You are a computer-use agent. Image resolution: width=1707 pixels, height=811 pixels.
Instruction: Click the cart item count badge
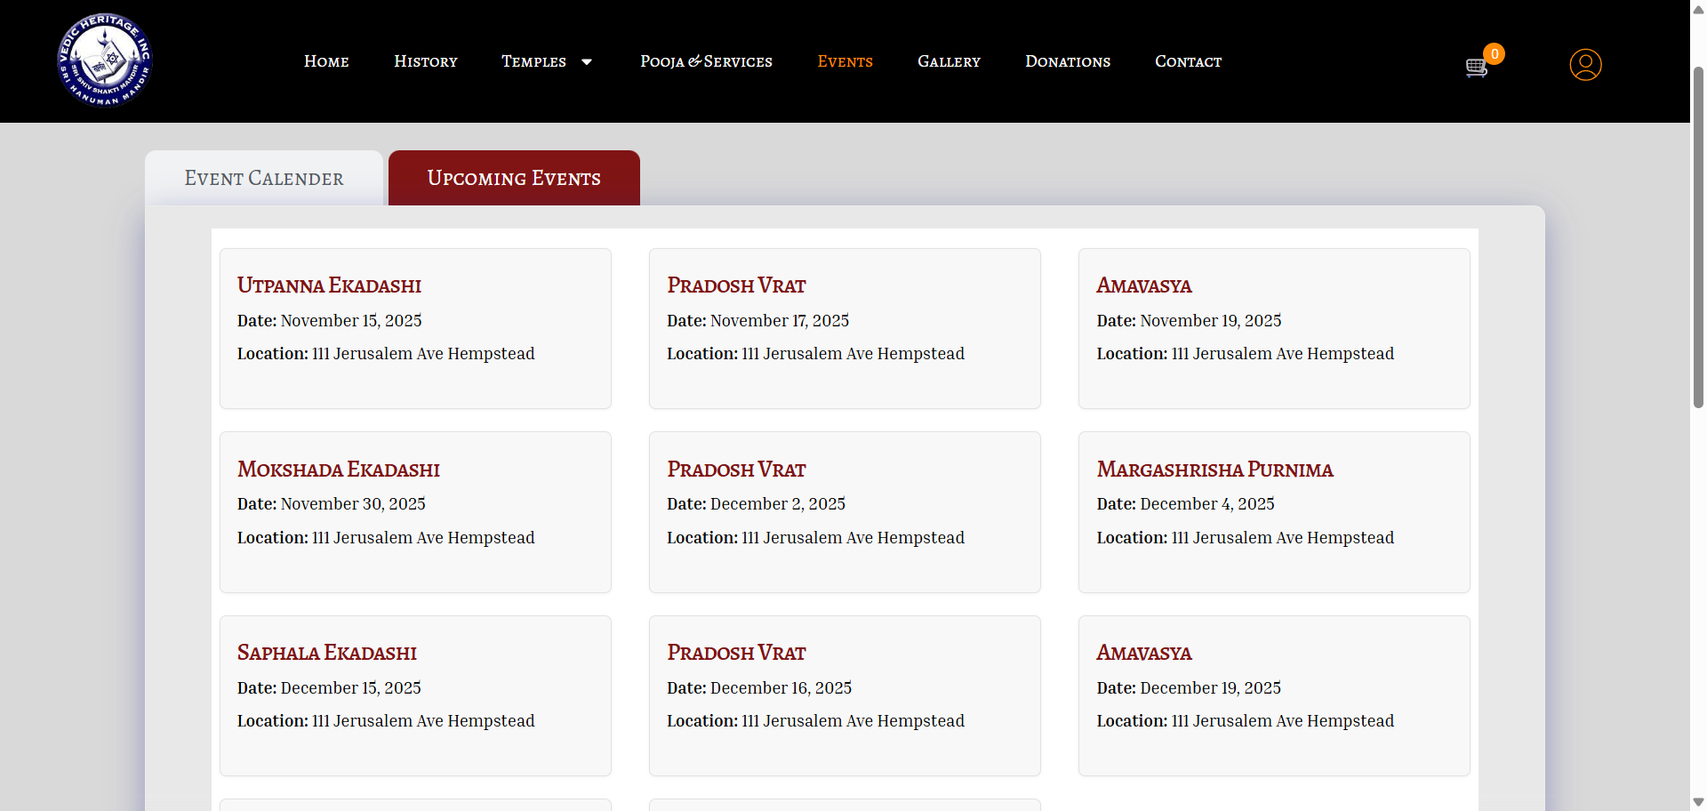1495,54
